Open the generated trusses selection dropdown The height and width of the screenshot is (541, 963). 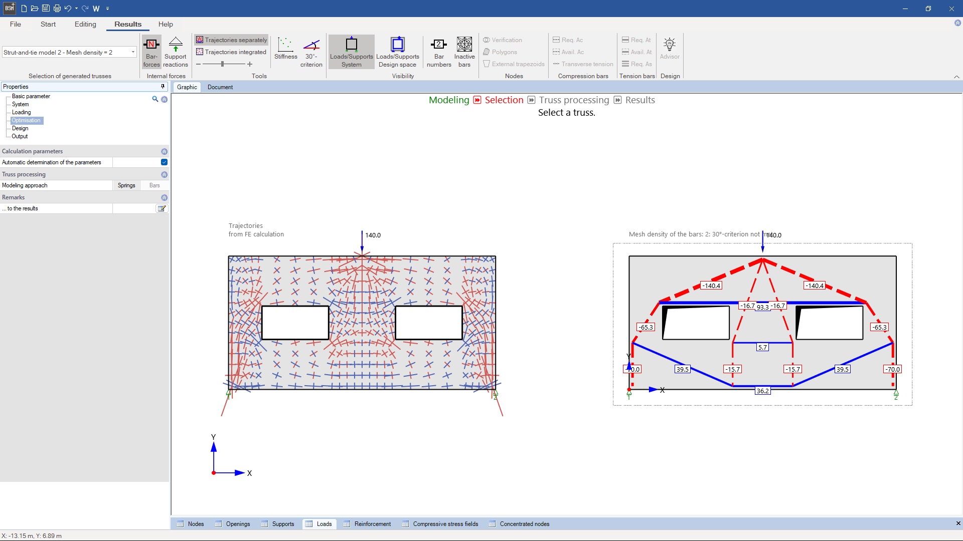(132, 52)
